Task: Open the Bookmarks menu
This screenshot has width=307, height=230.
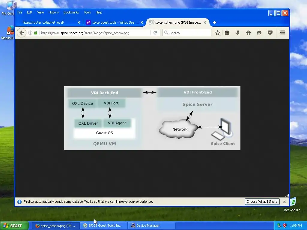Action: click(x=71, y=12)
